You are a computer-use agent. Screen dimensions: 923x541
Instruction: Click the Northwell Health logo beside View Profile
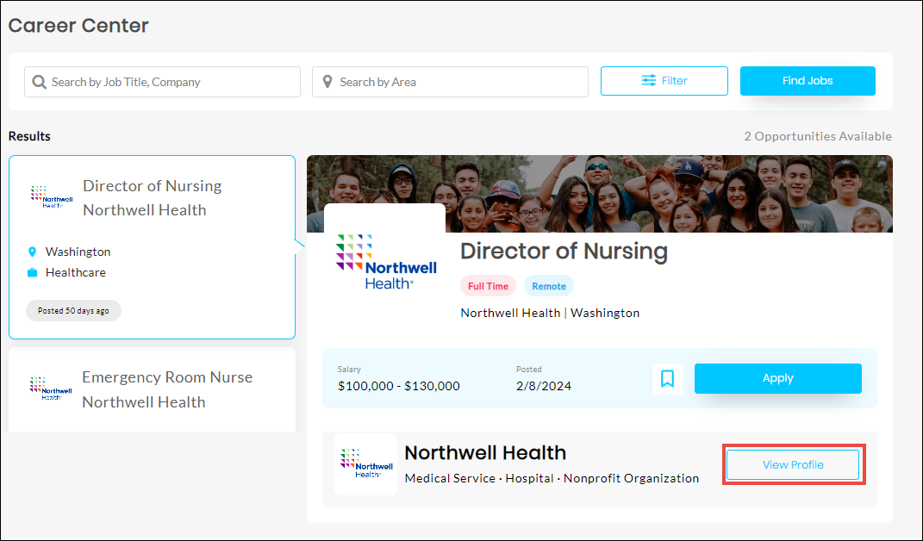[365, 463]
